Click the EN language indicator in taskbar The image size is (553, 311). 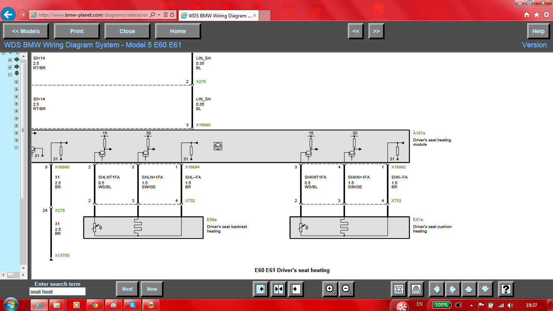[x=419, y=304]
